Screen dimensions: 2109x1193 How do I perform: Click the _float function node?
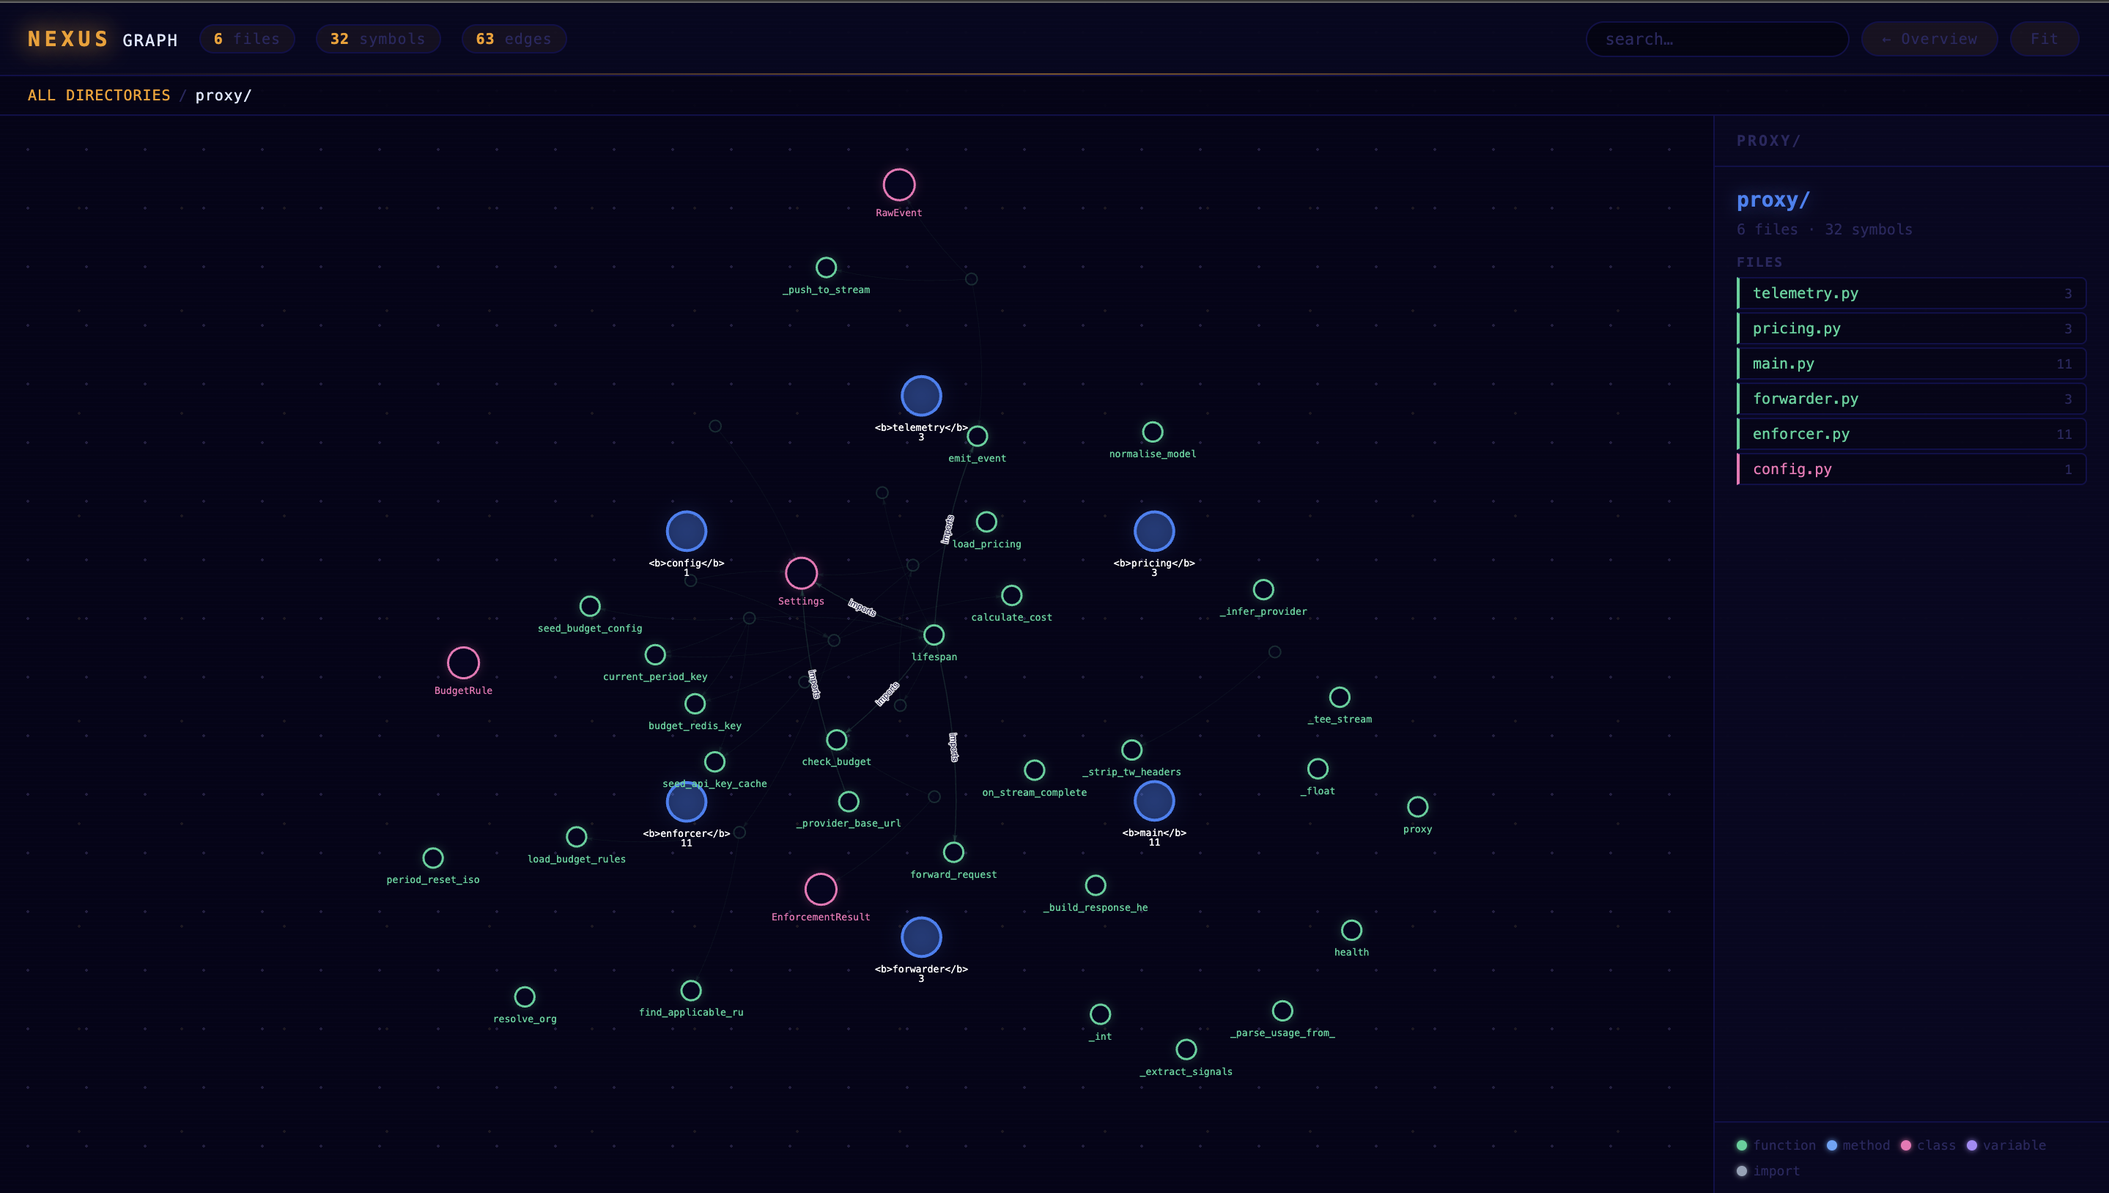1318,769
